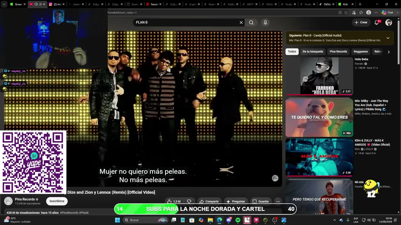Open the Klim & ZULLY - MÁS K AMIGOS title
Screen dimensions: 401x225
(x=372, y=142)
